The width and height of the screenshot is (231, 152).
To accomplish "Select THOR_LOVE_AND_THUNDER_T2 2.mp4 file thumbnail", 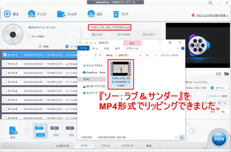I will [x=121, y=74].
